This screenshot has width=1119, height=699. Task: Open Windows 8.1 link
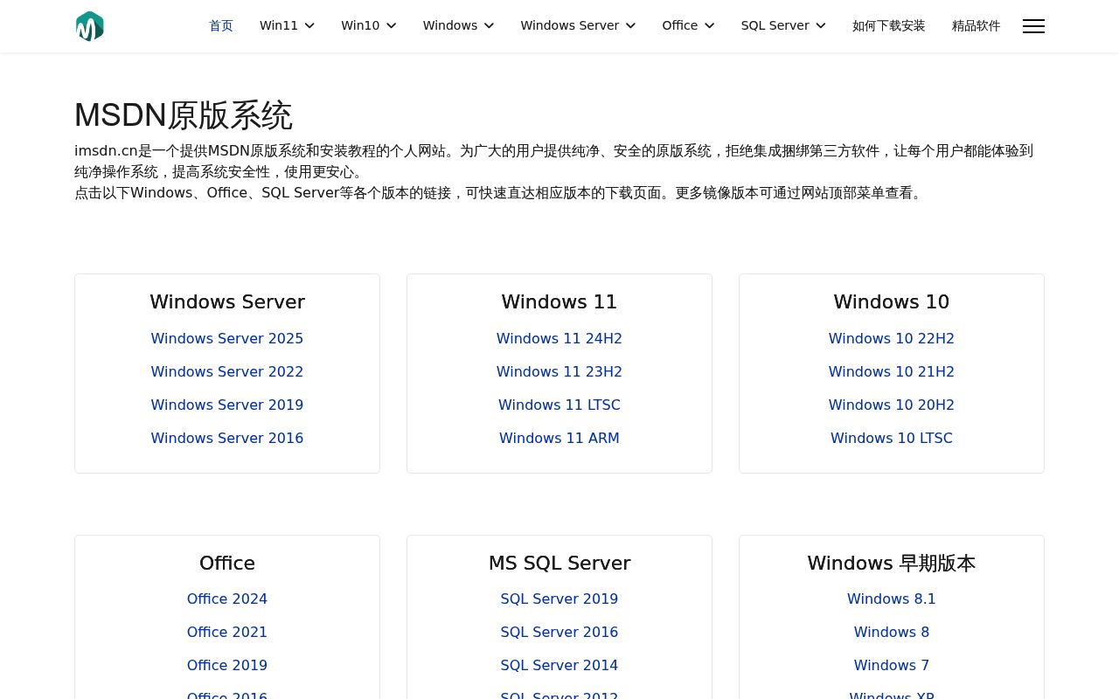pyautogui.click(x=892, y=599)
